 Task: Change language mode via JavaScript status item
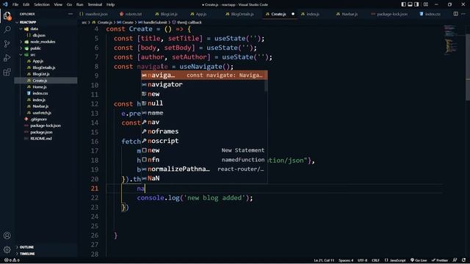[395, 260]
